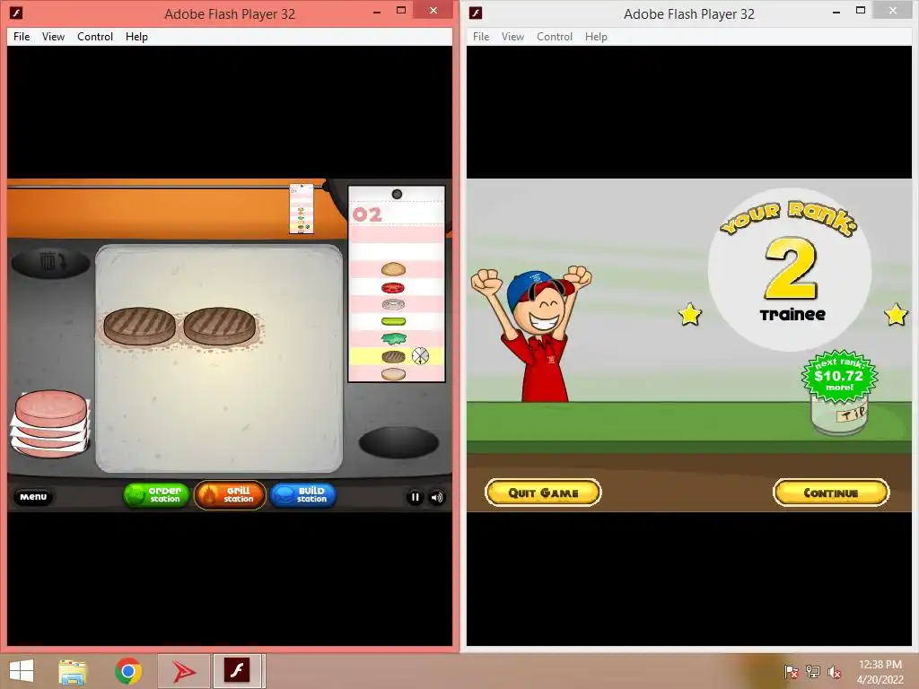Click the Quit Game button
The width and height of the screenshot is (919, 689).
(543, 493)
